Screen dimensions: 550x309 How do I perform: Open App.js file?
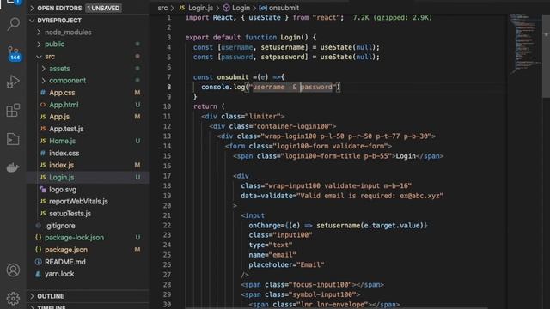(x=89, y=117)
